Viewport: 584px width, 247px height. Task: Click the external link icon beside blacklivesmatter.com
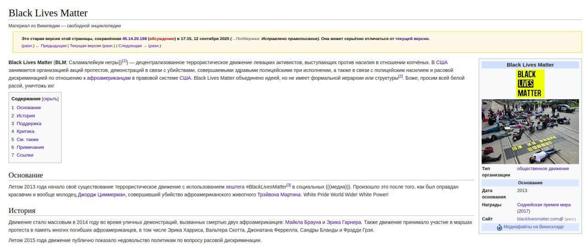click(x=561, y=219)
